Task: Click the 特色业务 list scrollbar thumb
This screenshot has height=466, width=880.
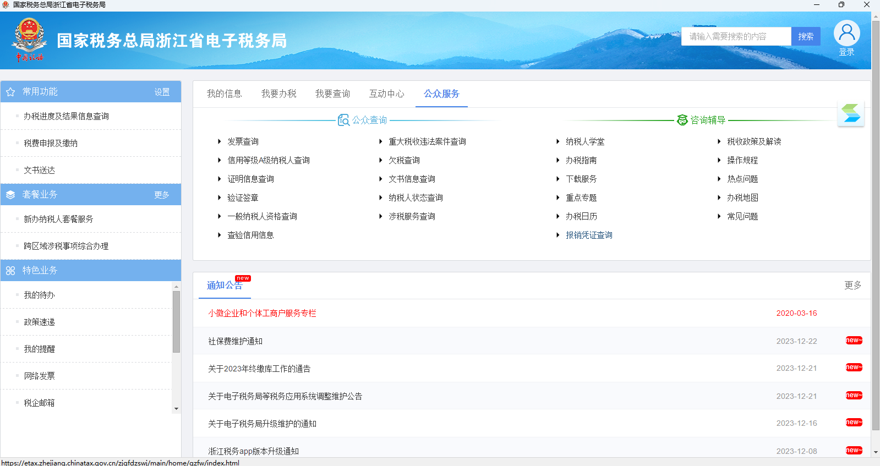Action: pos(176,322)
